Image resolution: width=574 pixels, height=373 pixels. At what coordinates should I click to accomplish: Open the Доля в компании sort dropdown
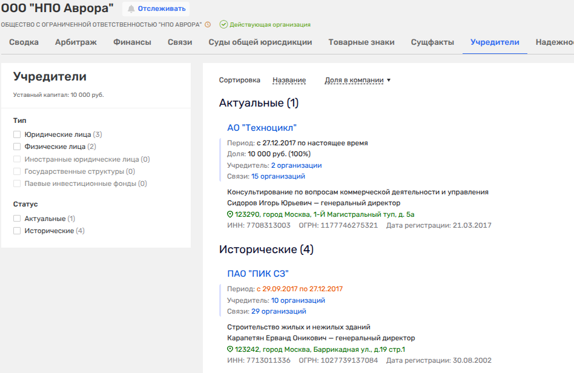click(357, 80)
